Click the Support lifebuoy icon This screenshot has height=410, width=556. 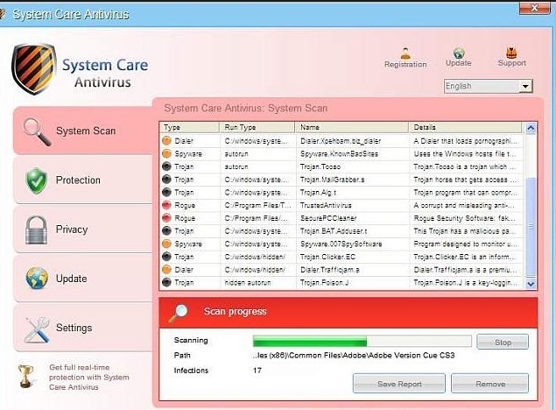[511, 53]
